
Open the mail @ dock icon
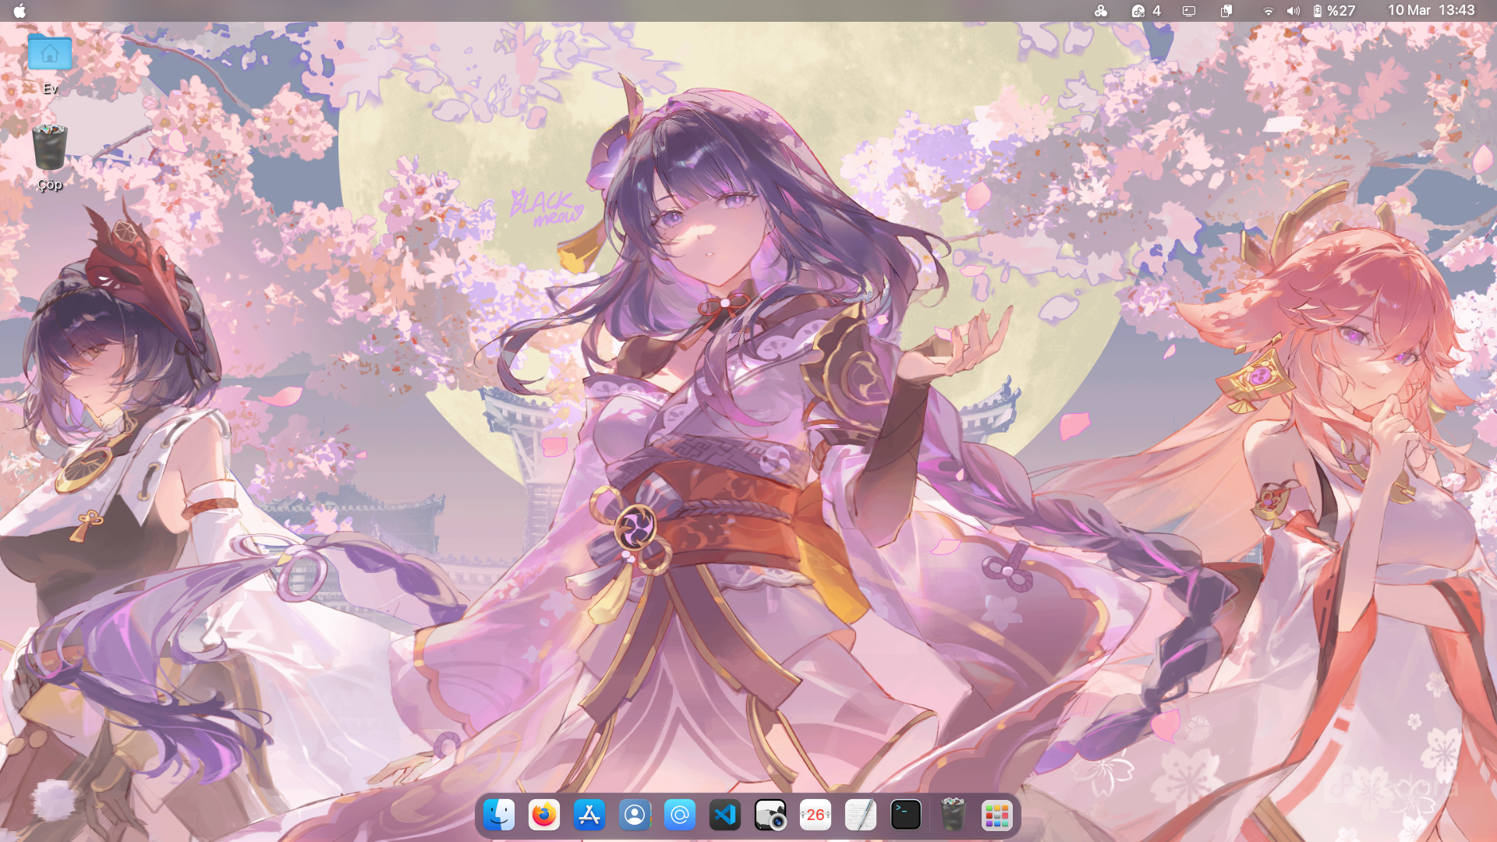pyautogui.click(x=680, y=815)
